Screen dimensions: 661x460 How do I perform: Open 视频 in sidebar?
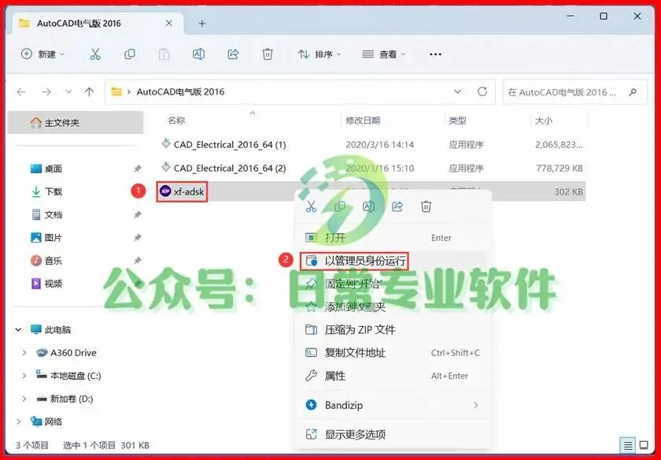coord(54,284)
